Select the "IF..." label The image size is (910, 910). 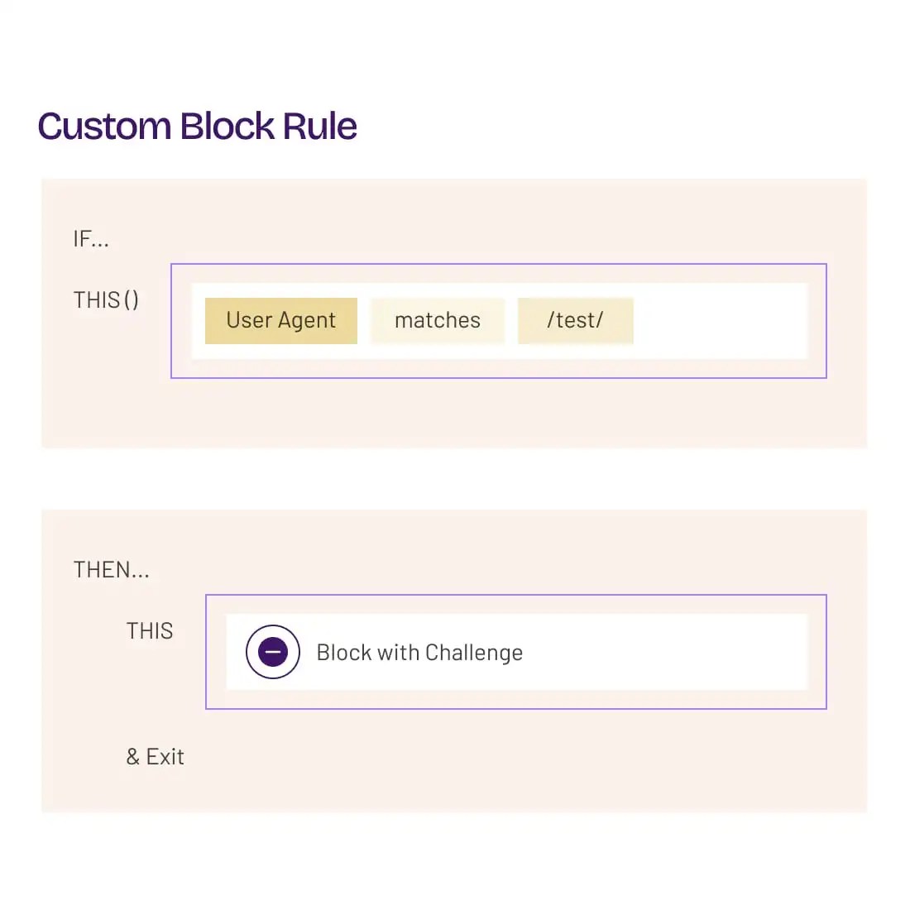[x=91, y=240]
